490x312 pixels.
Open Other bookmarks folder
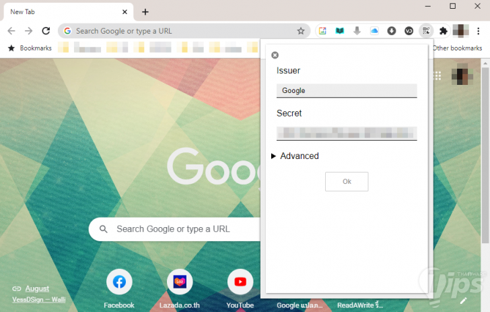pos(457,48)
